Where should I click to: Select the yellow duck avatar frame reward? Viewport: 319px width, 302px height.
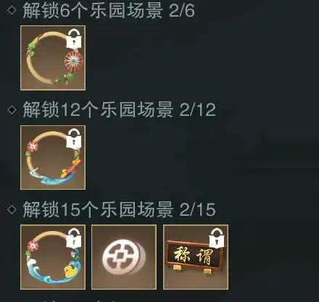coord(53,257)
